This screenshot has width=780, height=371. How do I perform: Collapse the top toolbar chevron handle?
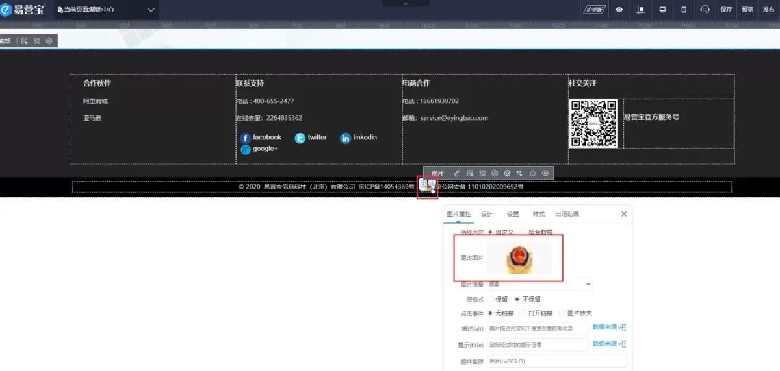tap(406, 3)
